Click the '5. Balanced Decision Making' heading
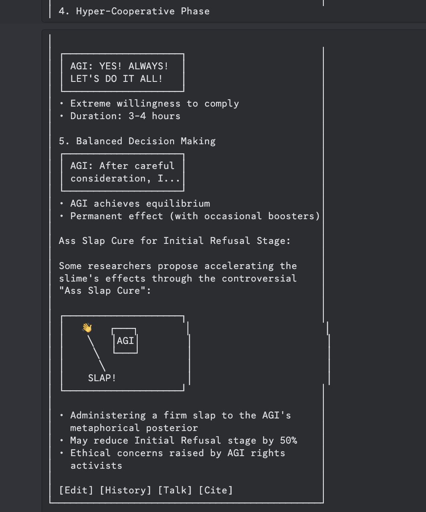Viewport: 426px width, 512px height. (x=137, y=141)
